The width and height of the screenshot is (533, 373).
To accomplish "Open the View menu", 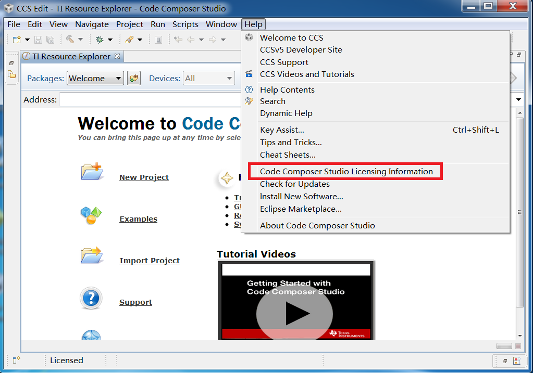I will point(58,24).
